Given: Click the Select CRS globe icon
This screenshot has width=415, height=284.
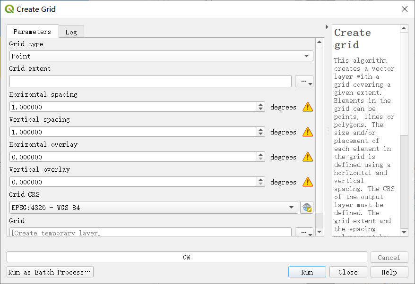Looking at the screenshot, I should pyautogui.click(x=307, y=208).
